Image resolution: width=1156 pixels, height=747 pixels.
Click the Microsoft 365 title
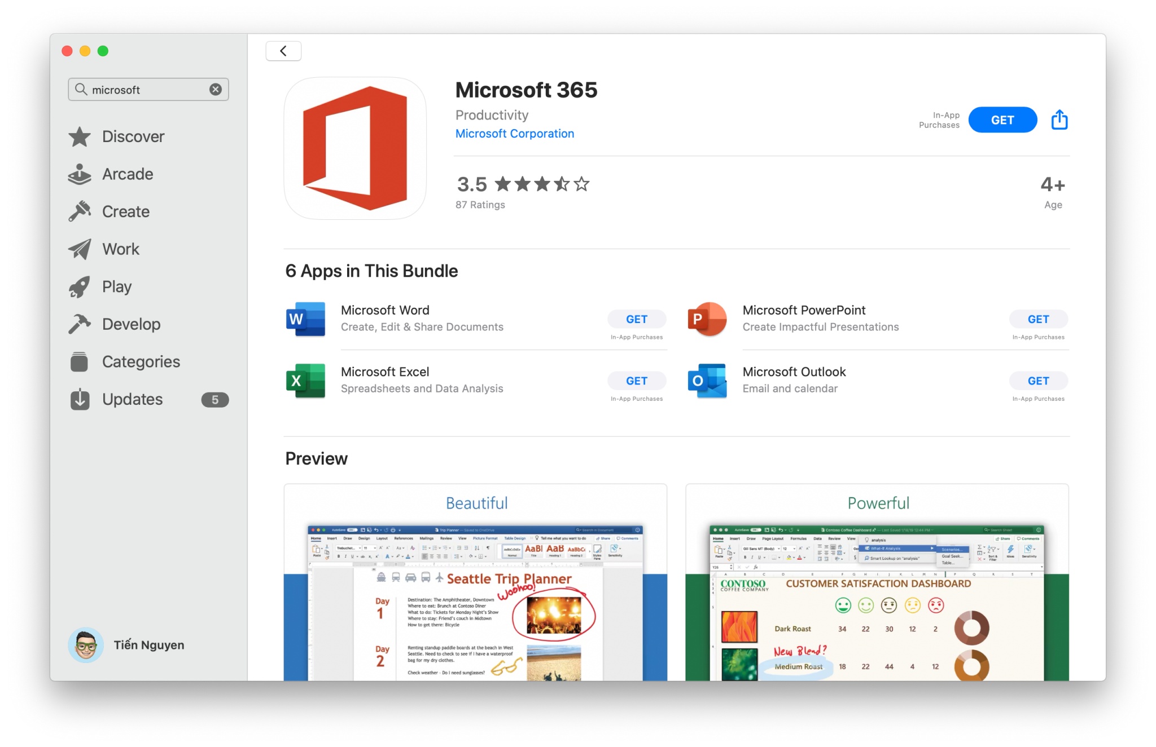point(526,90)
